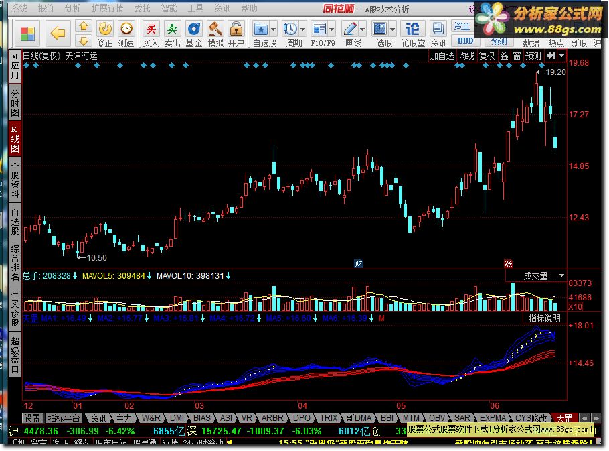Screen dimensions: 609x451
Task: Open the 论股堂 forum icon
Action: (413, 34)
